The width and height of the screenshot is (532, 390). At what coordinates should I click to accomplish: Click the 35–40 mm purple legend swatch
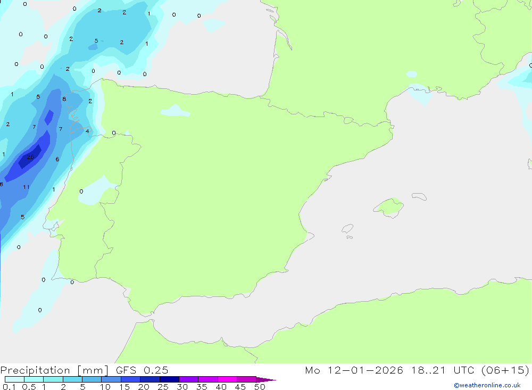(x=208, y=379)
